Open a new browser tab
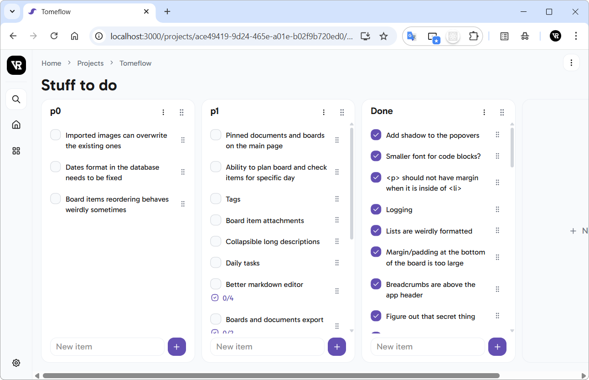Image resolution: width=589 pixels, height=380 pixels. (x=167, y=12)
